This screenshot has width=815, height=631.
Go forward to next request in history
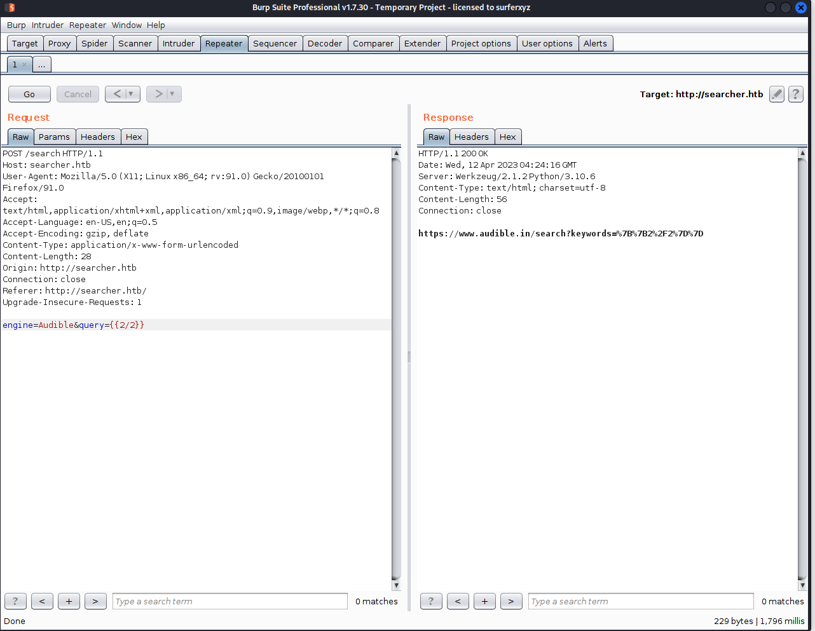point(158,94)
